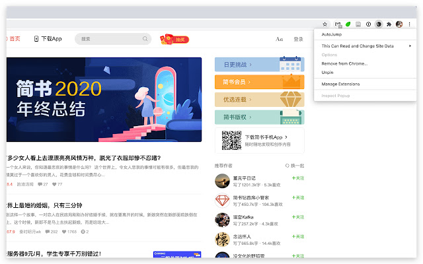Click the 登录 login link
The width and height of the screenshot is (423, 264).
[x=298, y=40]
